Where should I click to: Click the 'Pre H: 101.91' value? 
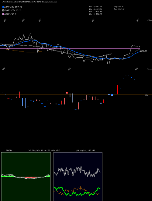[x=95, y=9]
